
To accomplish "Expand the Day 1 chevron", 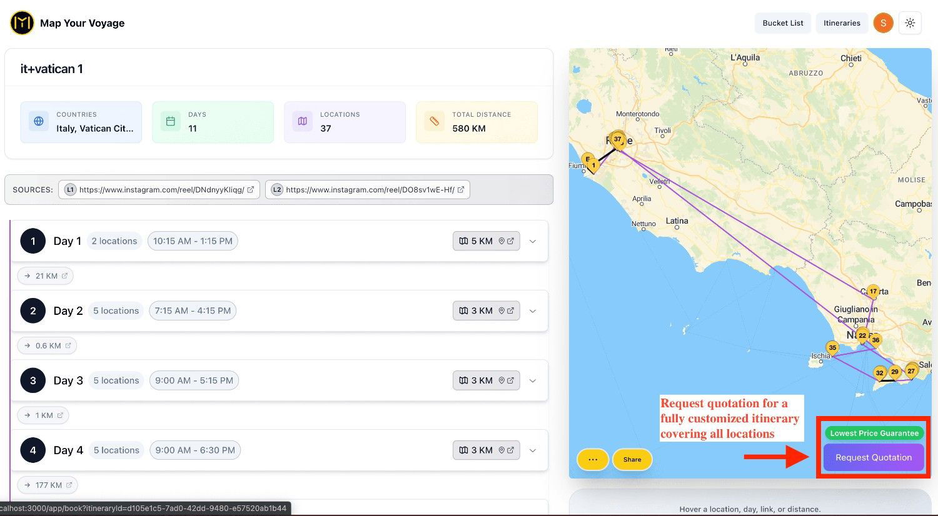I will pyautogui.click(x=533, y=242).
